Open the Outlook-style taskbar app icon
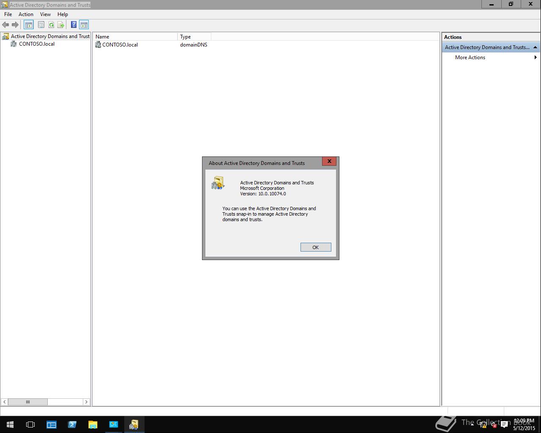This screenshot has height=433, width=541. click(113, 425)
